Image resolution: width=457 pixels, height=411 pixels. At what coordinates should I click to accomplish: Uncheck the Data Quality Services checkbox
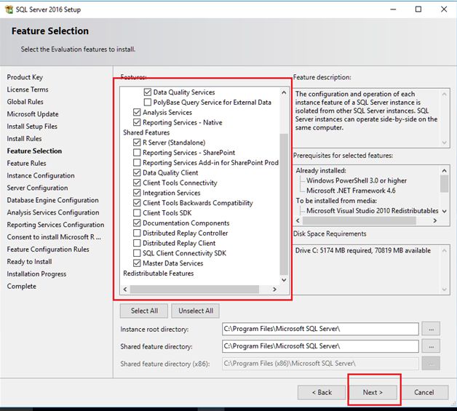click(148, 93)
